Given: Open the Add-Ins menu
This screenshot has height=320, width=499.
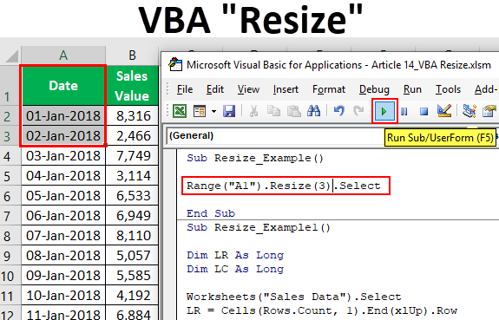Looking at the screenshot, I should click(486, 89).
